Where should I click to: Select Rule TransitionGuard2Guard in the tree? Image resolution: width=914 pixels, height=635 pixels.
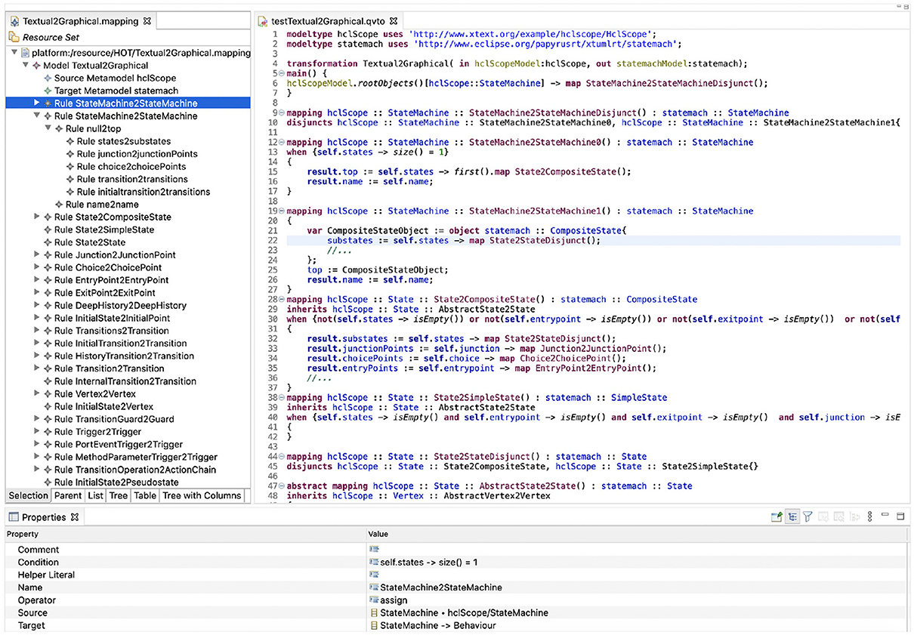click(x=114, y=419)
